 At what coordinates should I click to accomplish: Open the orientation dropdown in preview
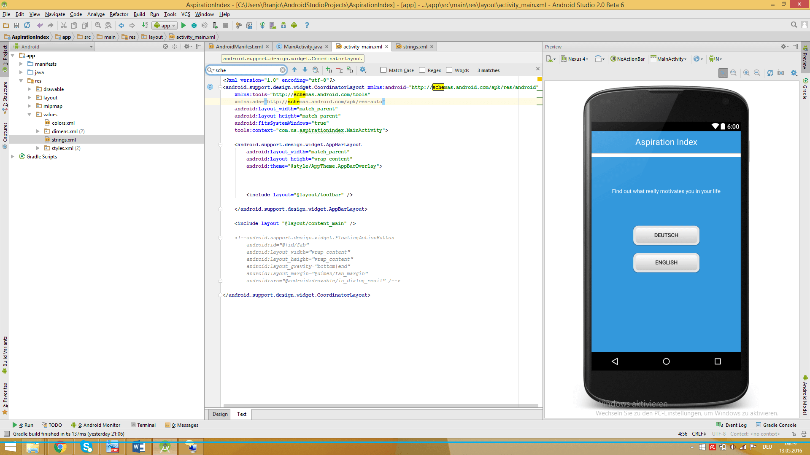pos(599,59)
